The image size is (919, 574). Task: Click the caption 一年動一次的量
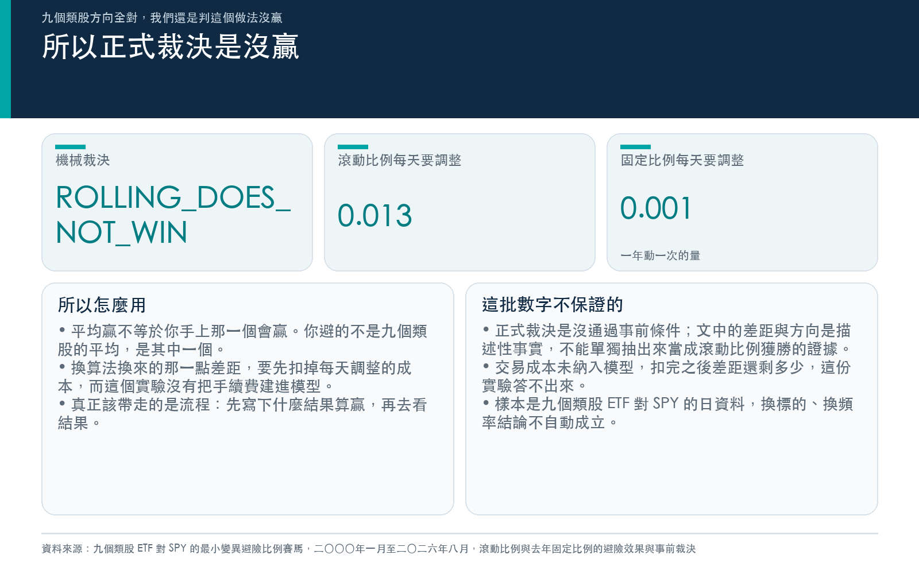pyautogui.click(x=661, y=255)
